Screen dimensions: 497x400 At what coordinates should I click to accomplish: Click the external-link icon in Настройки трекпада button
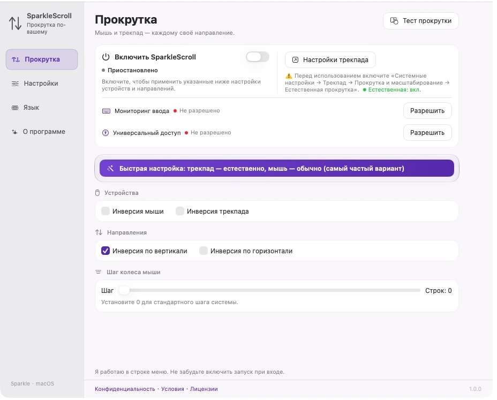pyautogui.click(x=295, y=59)
